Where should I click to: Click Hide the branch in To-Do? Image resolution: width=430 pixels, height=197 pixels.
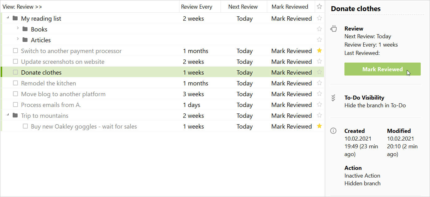(375, 105)
